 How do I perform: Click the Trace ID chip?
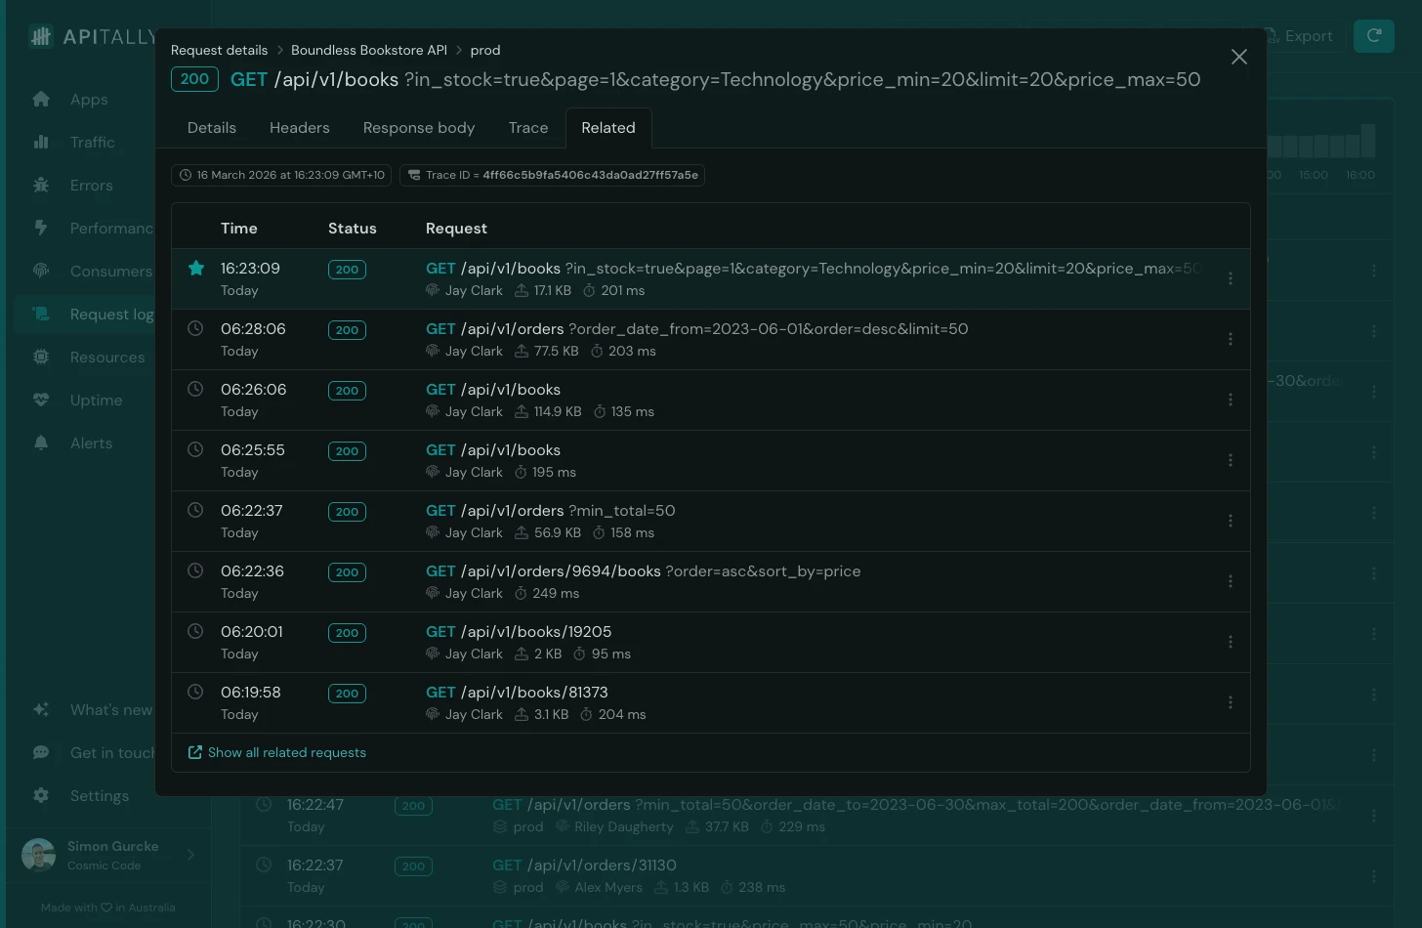(552, 175)
